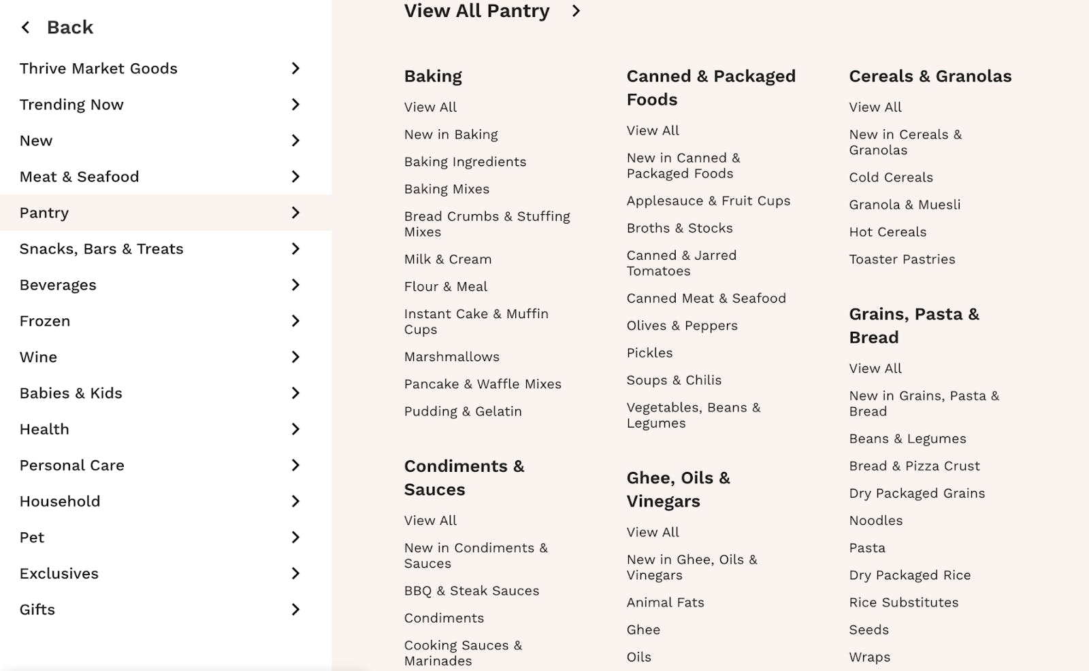The image size is (1089, 671).
Task: Click chevron next to Babies & Kids
Action: point(295,393)
